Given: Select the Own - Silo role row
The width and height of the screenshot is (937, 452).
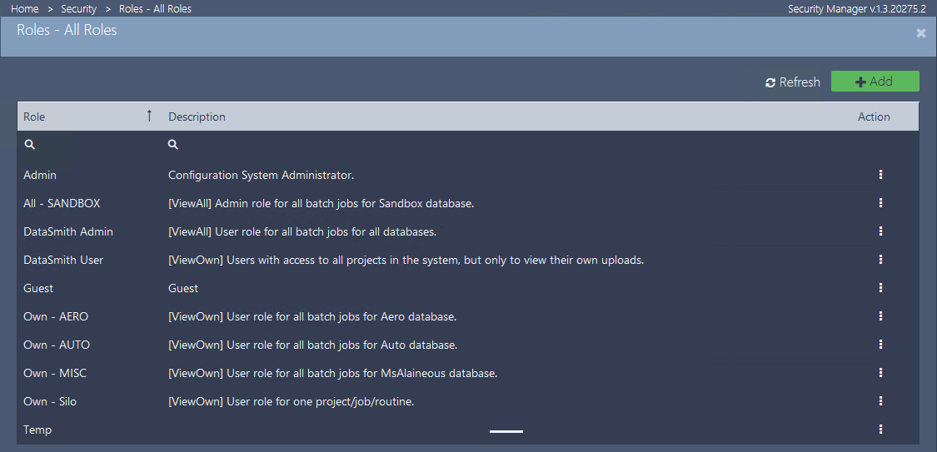Looking at the screenshot, I should pos(50,401).
